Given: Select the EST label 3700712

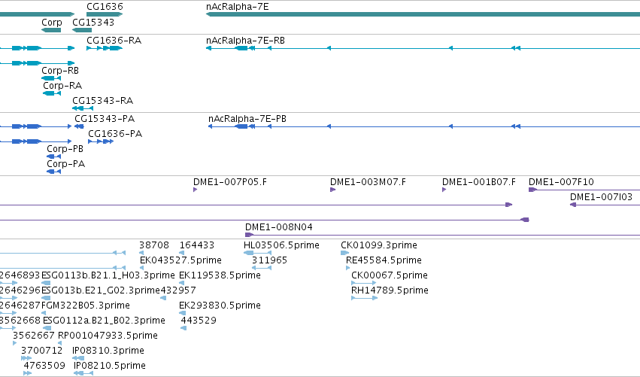Looking at the screenshot, I should [x=41, y=351].
